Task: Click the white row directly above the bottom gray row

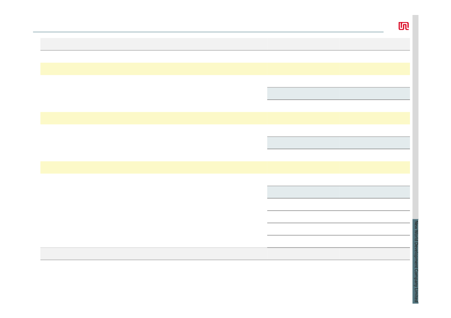Action: (x=225, y=241)
